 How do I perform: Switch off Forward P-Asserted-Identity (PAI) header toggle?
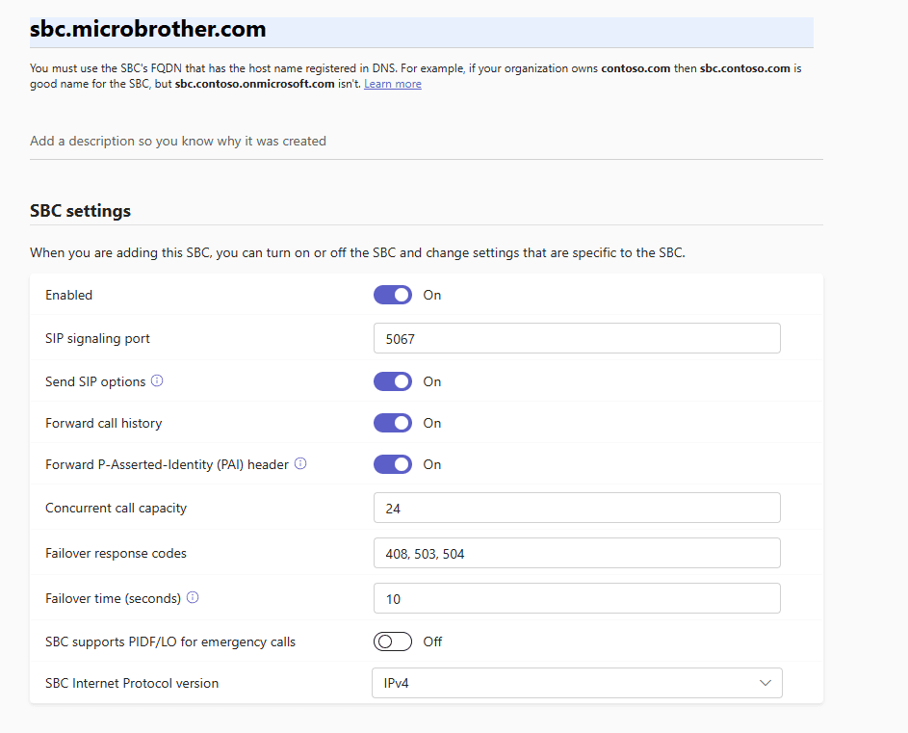[x=393, y=464]
